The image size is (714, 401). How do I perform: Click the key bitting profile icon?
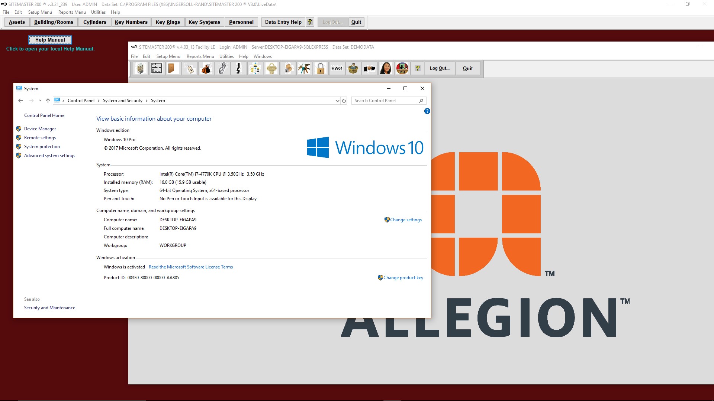(x=238, y=68)
